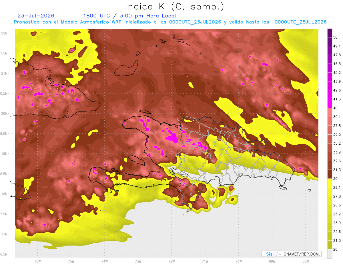Click the latitude axis label "22N"
The image size is (343, 265).
4,33
